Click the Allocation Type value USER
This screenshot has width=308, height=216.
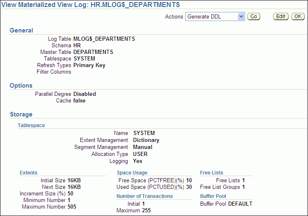click(140, 154)
